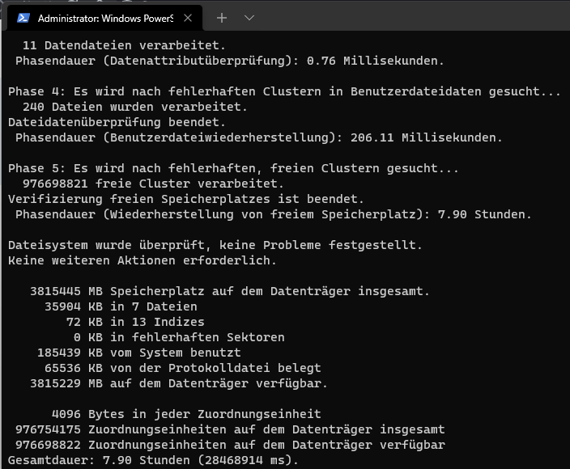Click 'Verifizierung freien Speicherplatzes ist beendet' line
The image size is (570, 469).
point(185,199)
